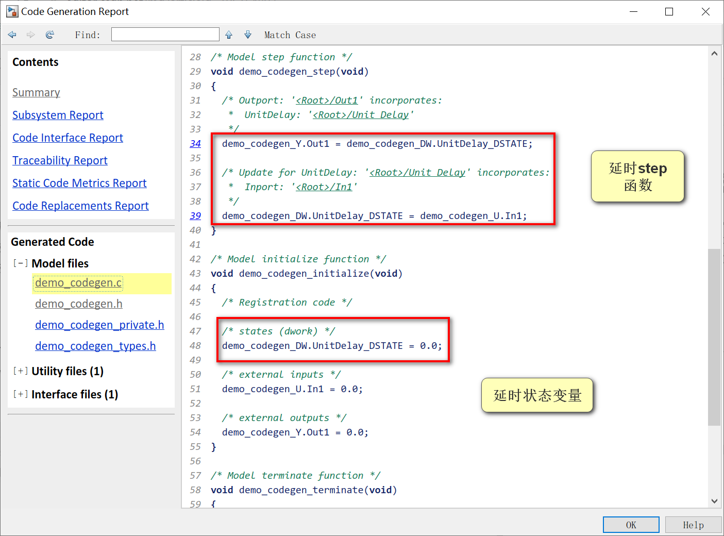Click the 'demo_codegen_U.In1 = 0.0;' code line
The image size is (724, 536).
coord(292,389)
